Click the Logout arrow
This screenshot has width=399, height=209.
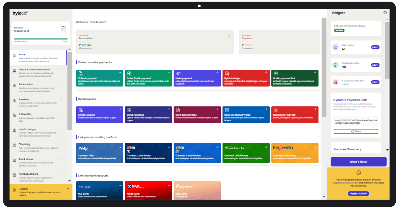[x=67, y=188]
